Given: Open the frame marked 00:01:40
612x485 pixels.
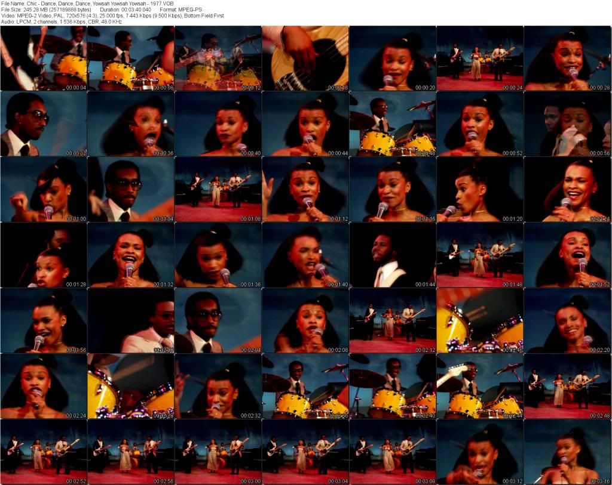Looking at the screenshot, I should pyautogui.click(x=305, y=255).
